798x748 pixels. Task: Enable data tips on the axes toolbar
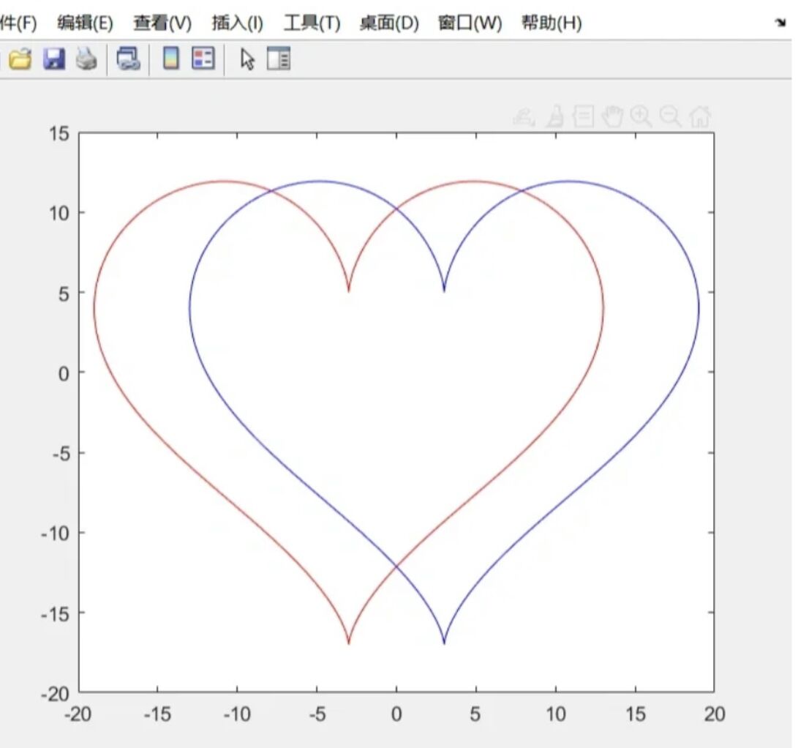583,116
